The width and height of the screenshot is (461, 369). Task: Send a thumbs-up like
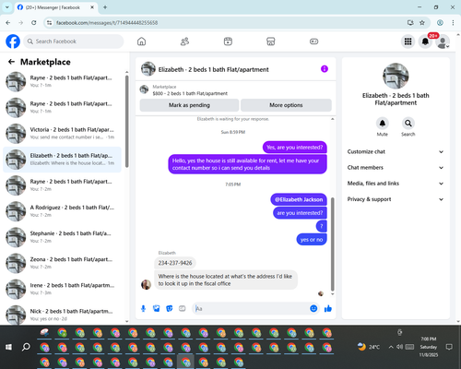click(328, 308)
